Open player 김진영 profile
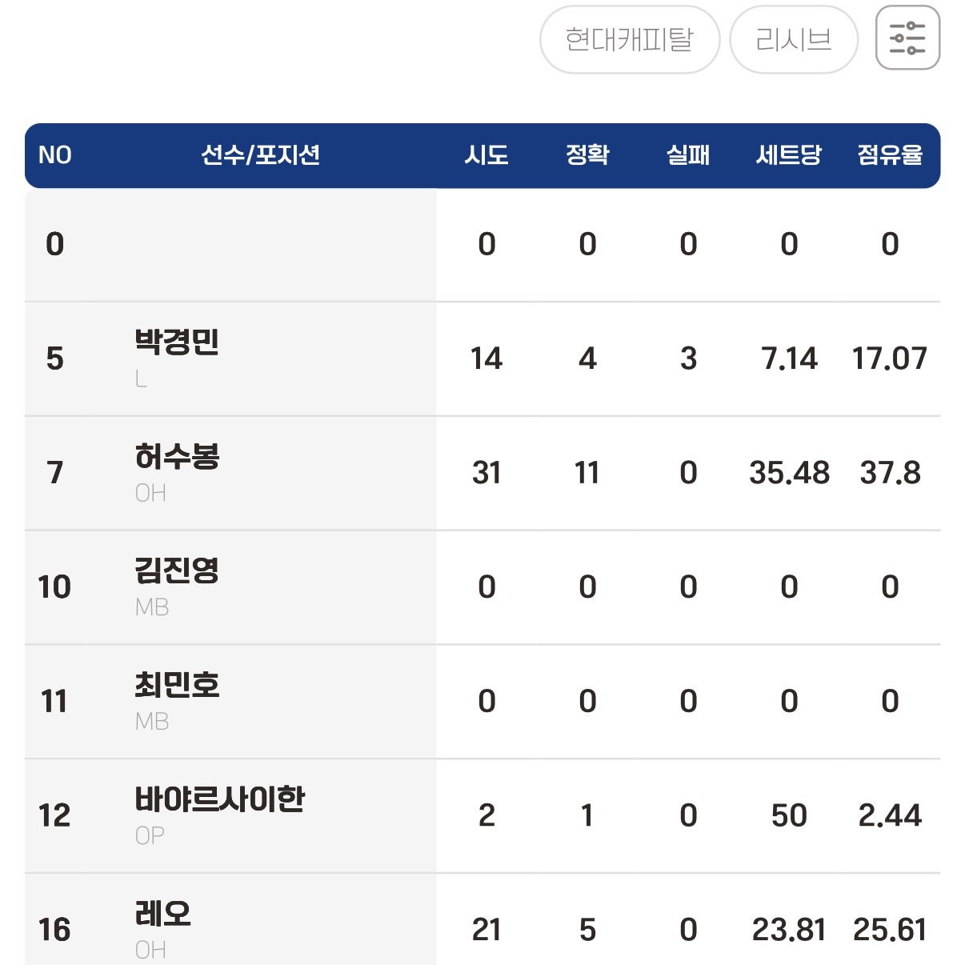The image size is (965, 965). click(177, 571)
